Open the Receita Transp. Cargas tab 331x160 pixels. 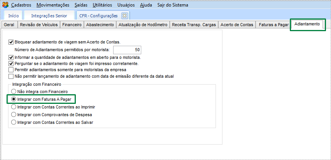(x=194, y=25)
